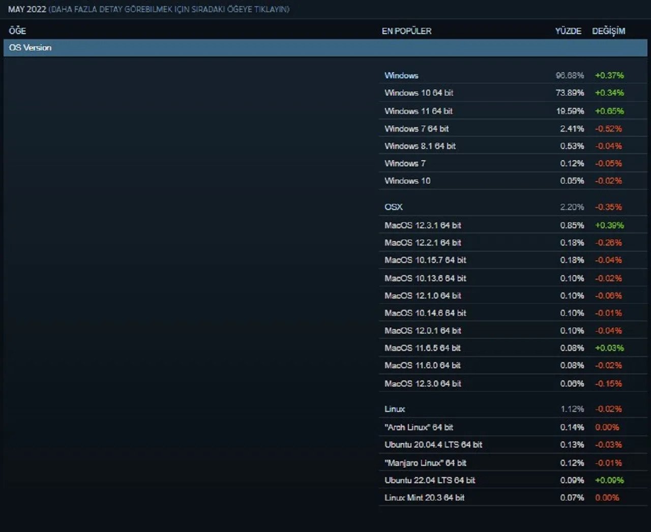Screen dimensions: 651x532
Task: Click the MAY 2022 survey title
Action: pos(27,9)
